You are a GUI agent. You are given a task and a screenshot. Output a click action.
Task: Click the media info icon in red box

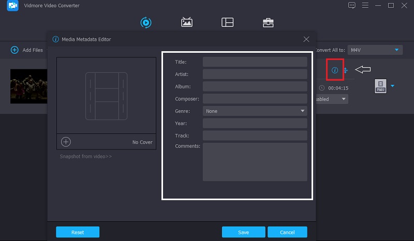[335, 70]
